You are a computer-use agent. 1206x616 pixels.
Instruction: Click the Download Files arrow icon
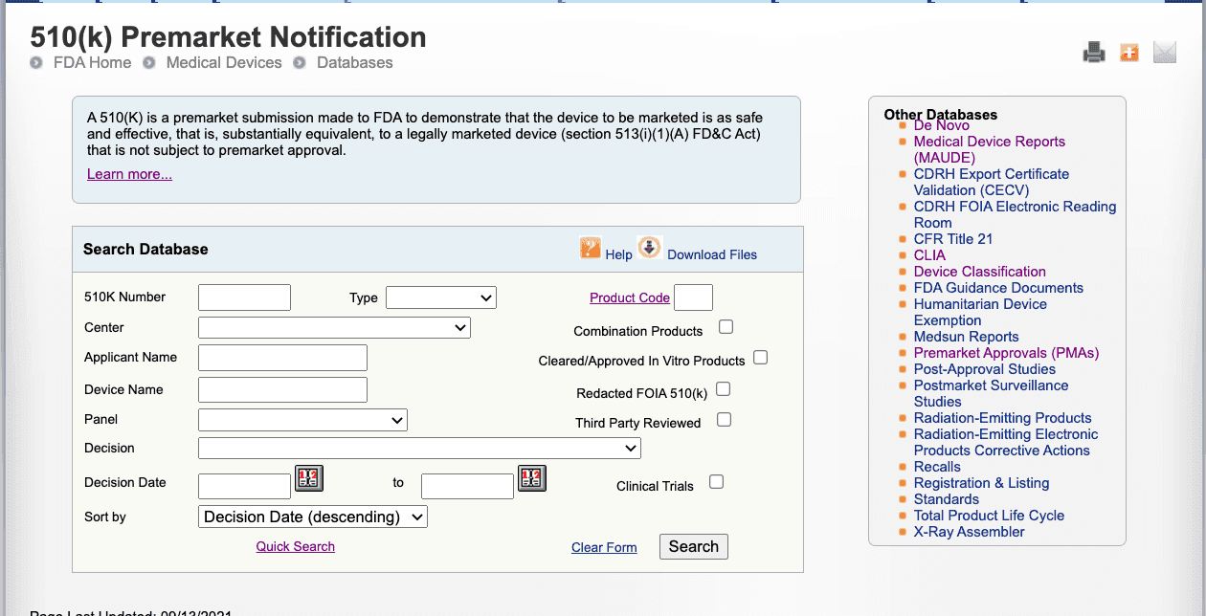click(x=650, y=249)
